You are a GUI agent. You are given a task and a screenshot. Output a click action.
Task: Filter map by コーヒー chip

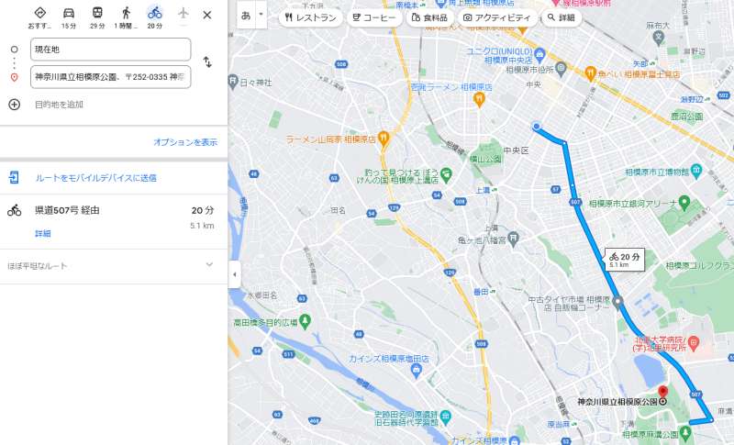[374, 17]
